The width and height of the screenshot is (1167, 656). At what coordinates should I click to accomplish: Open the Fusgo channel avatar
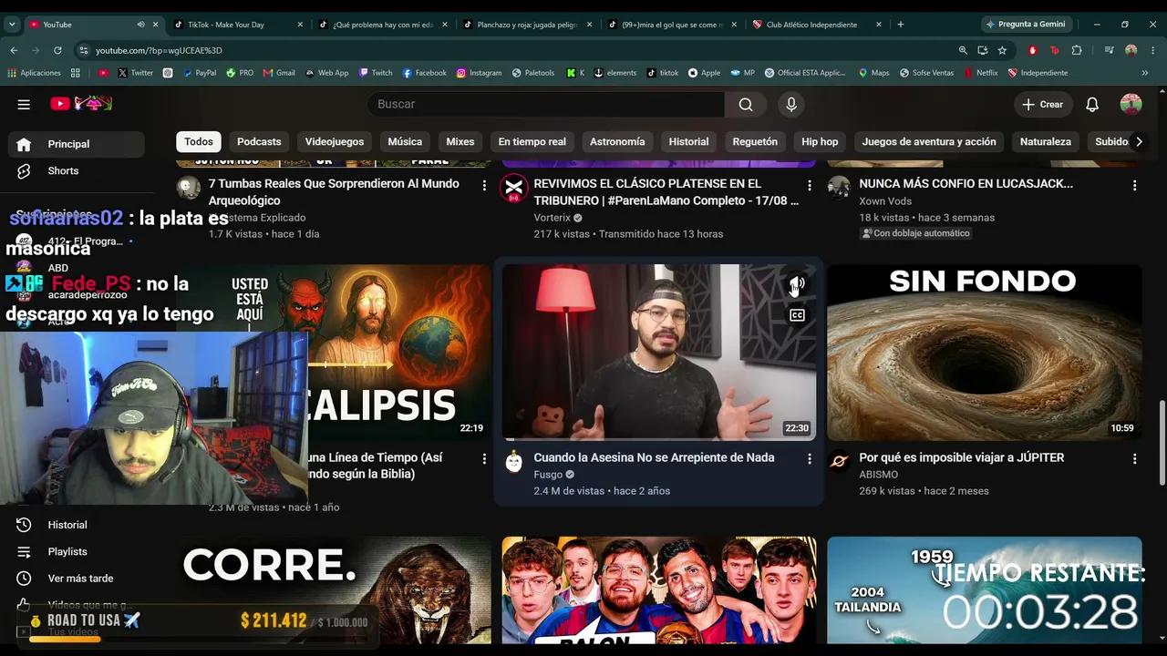tap(514, 462)
